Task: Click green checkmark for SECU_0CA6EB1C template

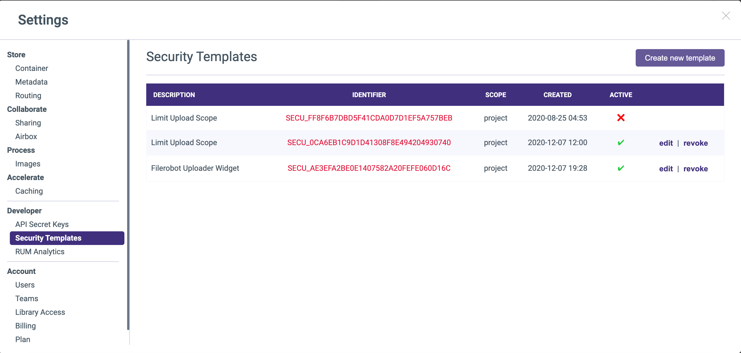Action: pos(620,142)
